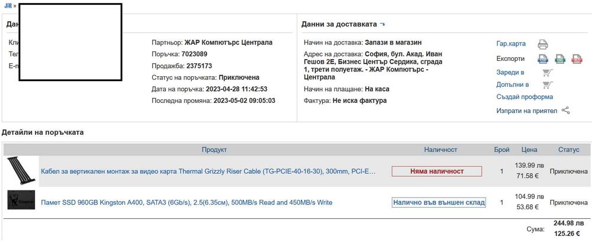Click delivery method Запази в магазин

[393, 43]
